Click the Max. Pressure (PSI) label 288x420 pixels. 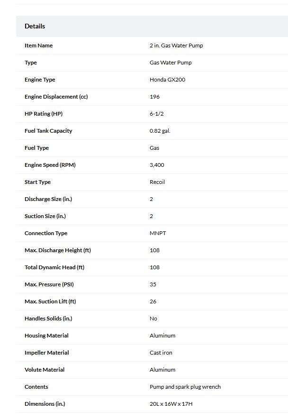pyautogui.click(x=49, y=284)
